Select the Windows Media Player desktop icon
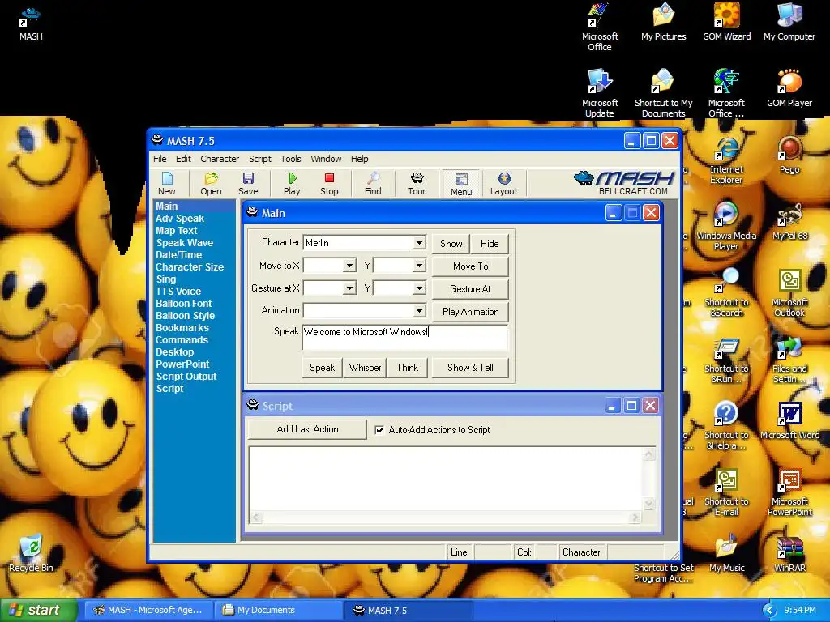Image resolution: width=830 pixels, height=622 pixels. (726, 227)
